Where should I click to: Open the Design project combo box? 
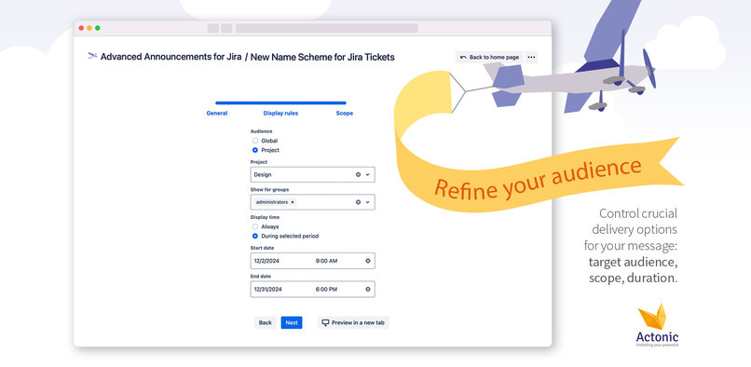pos(312,175)
